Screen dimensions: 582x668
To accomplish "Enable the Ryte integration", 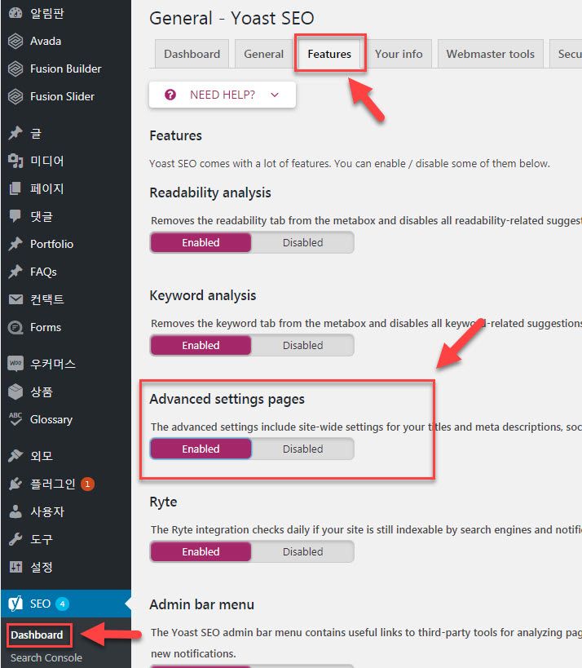I will pos(201,551).
